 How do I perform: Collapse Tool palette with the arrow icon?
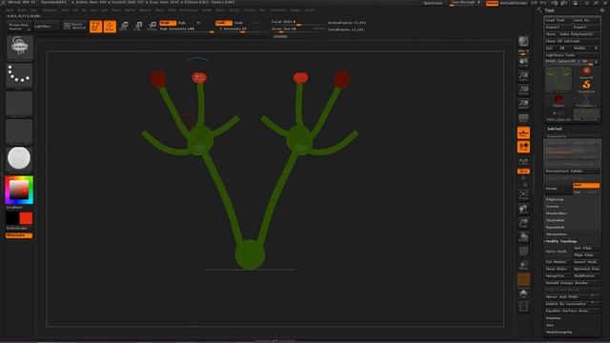click(539, 10)
